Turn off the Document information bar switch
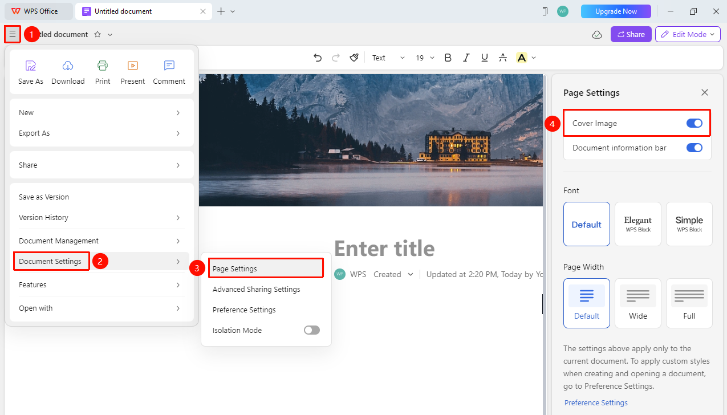The image size is (727, 415). point(694,148)
